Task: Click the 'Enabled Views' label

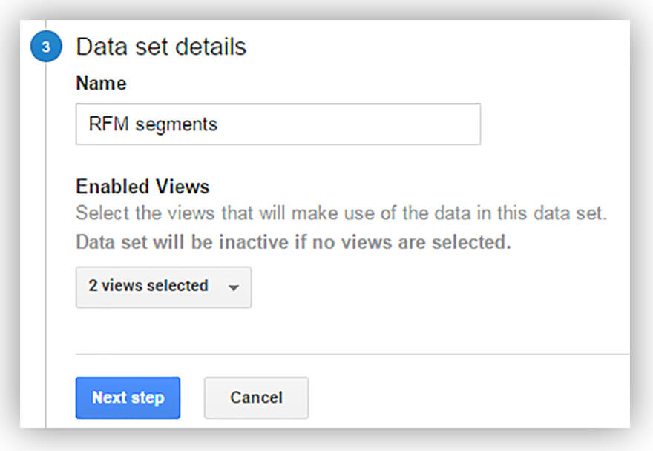Action: 142,187
